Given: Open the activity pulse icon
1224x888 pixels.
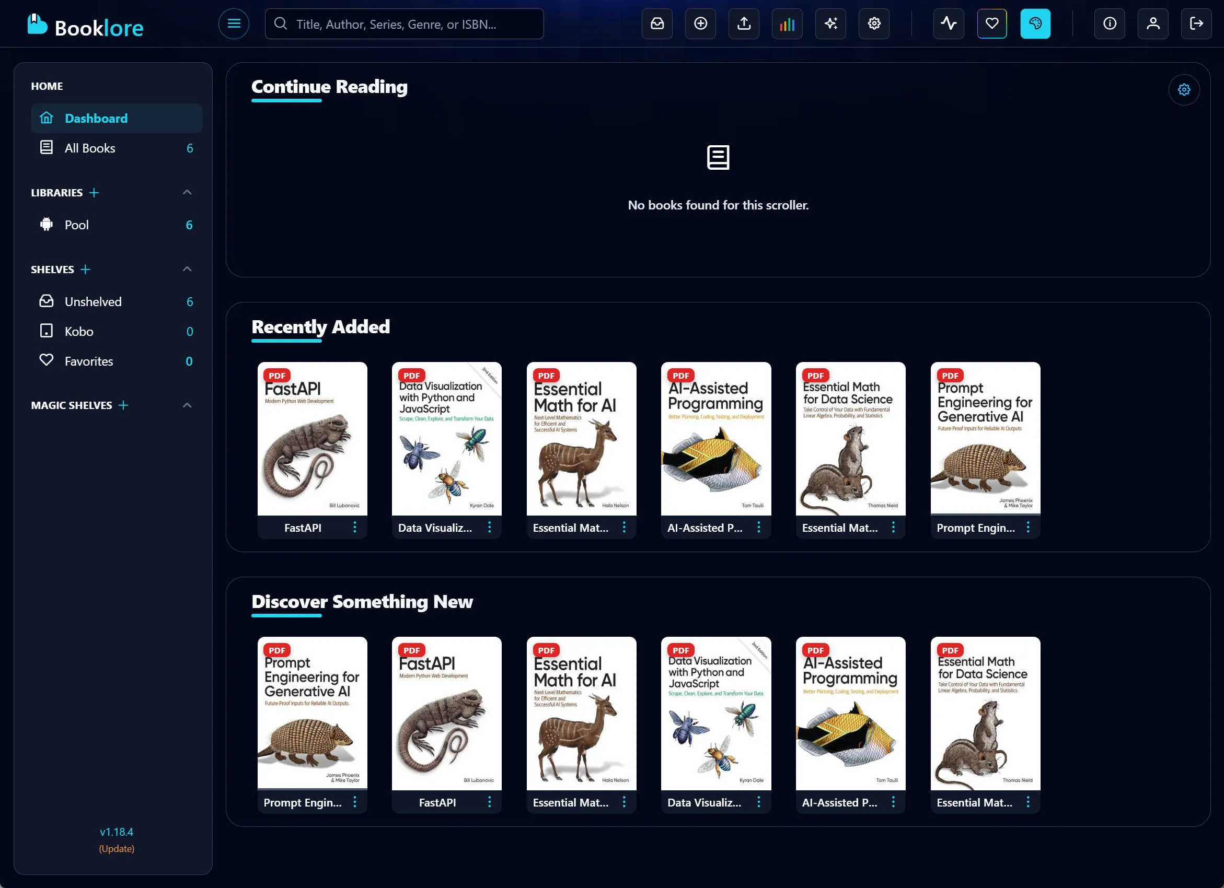Looking at the screenshot, I should [x=948, y=24].
